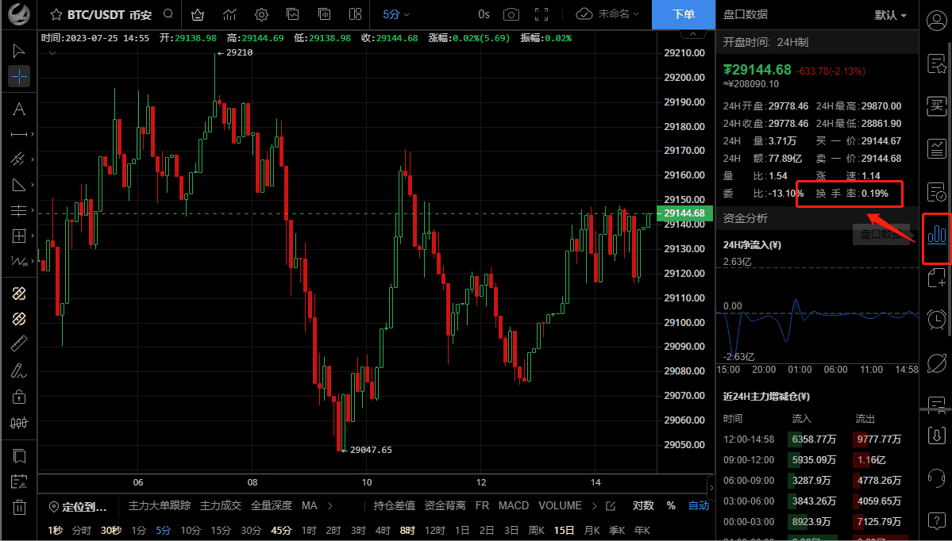
Task: Click the 换手率 0.19% value
Action: tap(875, 194)
